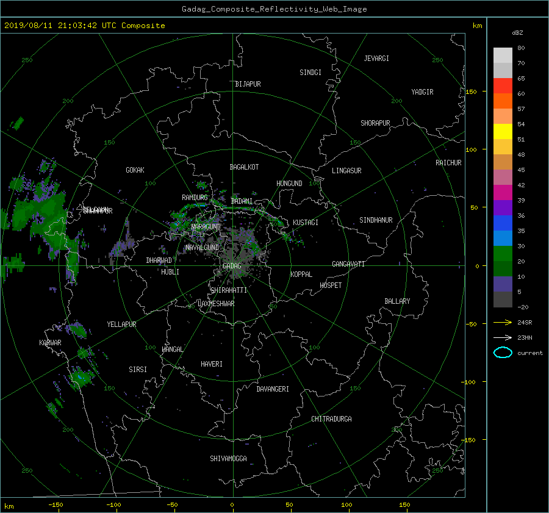Viewport: 549px width, 513px height.
Task: Click the green echo cluster west of SIRSI
Action: (81, 378)
